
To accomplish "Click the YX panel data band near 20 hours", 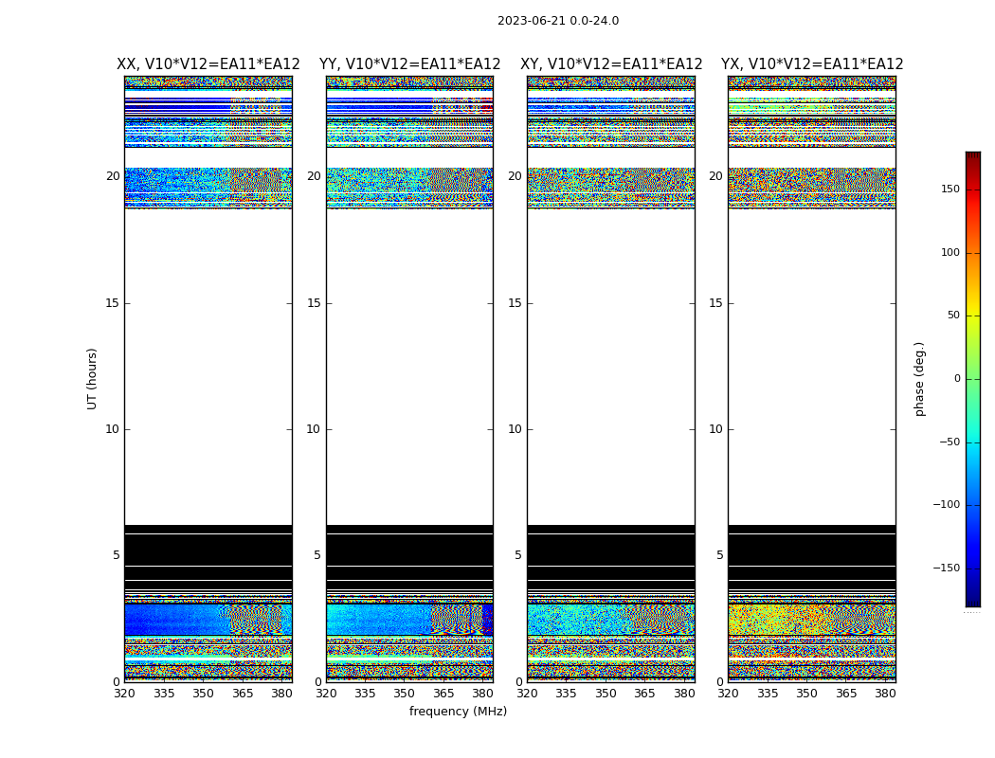I will (812, 187).
